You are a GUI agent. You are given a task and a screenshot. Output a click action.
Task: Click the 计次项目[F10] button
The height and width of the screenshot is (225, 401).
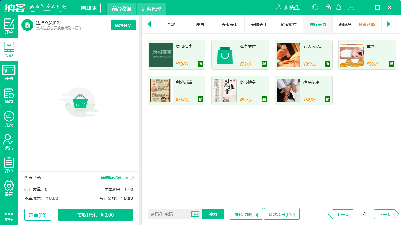282,214
